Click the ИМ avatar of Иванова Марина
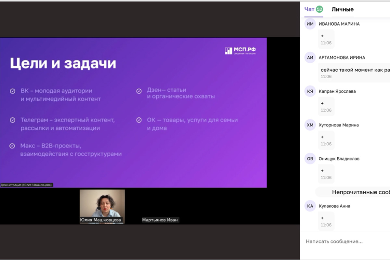This screenshot has height=260, width=390. pos(310,24)
